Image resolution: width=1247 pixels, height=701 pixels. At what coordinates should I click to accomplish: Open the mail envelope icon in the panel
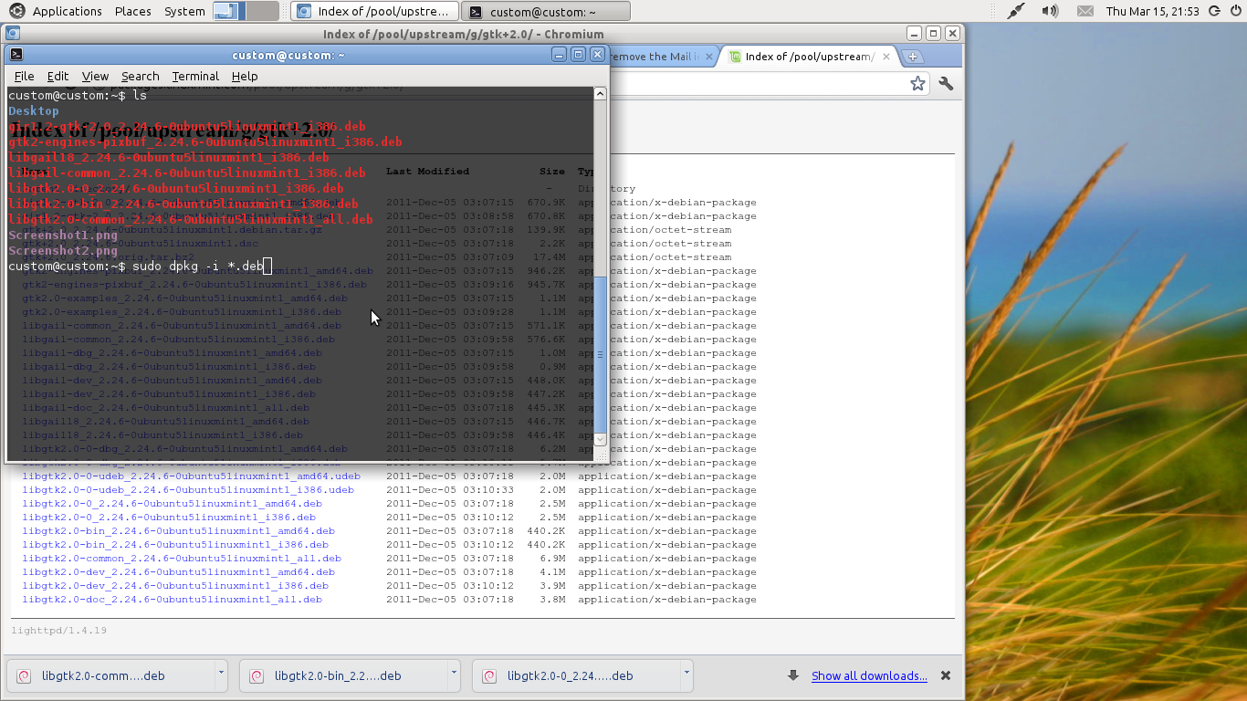(1085, 10)
